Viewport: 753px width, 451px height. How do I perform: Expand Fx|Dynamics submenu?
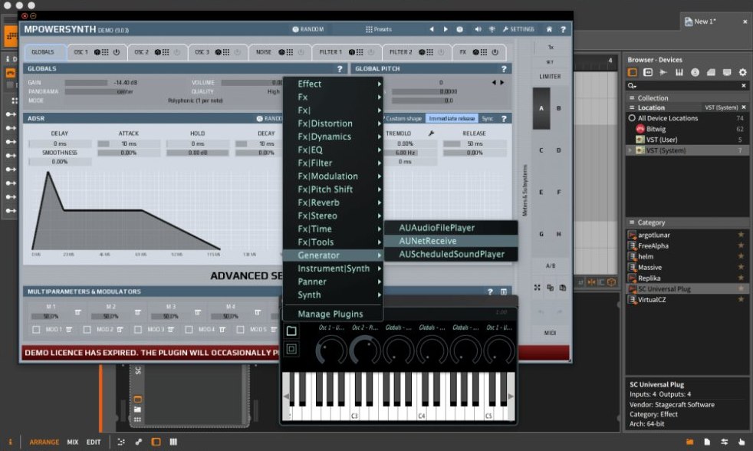[332, 137]
